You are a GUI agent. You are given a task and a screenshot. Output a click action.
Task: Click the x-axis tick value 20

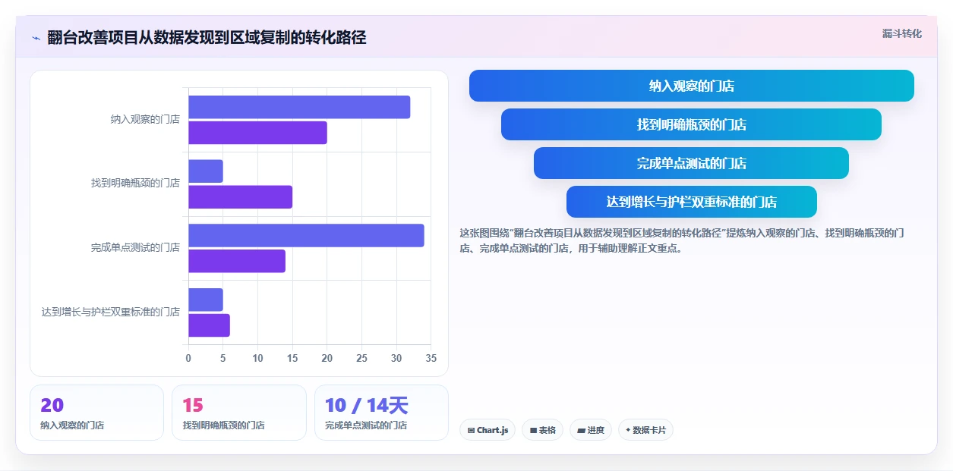point(327,358)
